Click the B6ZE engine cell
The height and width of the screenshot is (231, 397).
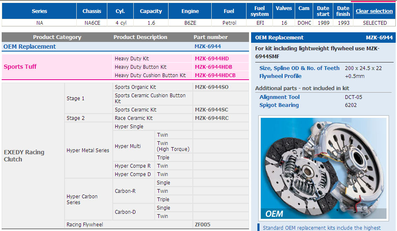coord(190,23)
